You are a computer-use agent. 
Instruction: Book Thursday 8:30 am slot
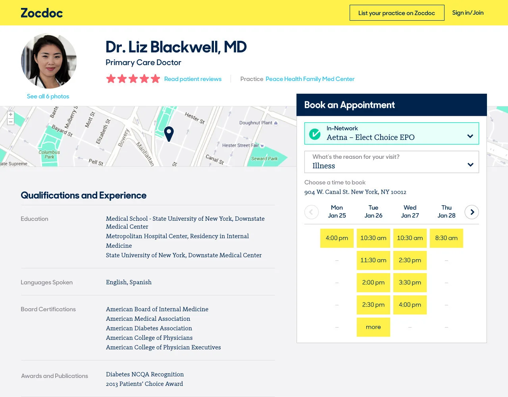(x=446, y=238)
